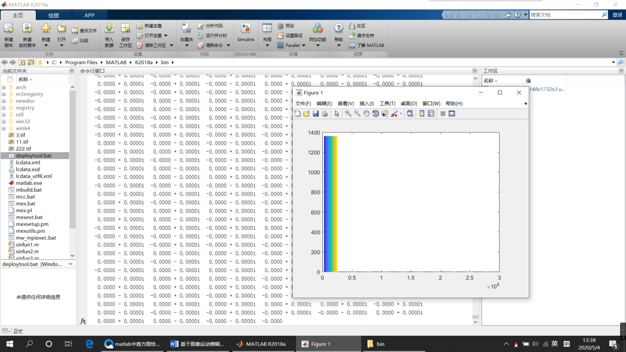Image resolution: width=626 pixels, height=352 pixels.
Task: Click Hide Plot Tools icon in Figure 1
Action: [x=443, y=113]
